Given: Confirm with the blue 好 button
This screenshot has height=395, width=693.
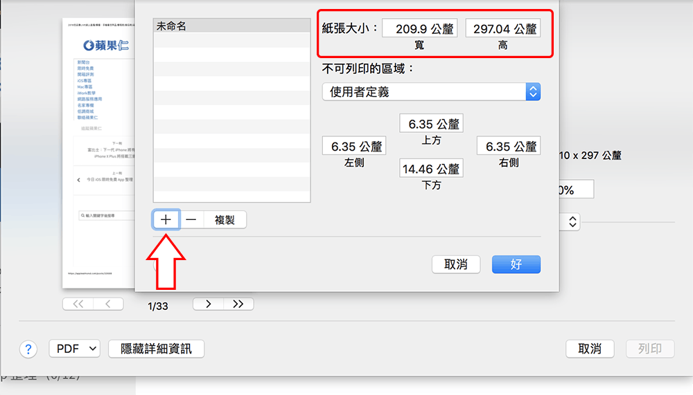Looking at the screenshot, I should coord(516,264).
